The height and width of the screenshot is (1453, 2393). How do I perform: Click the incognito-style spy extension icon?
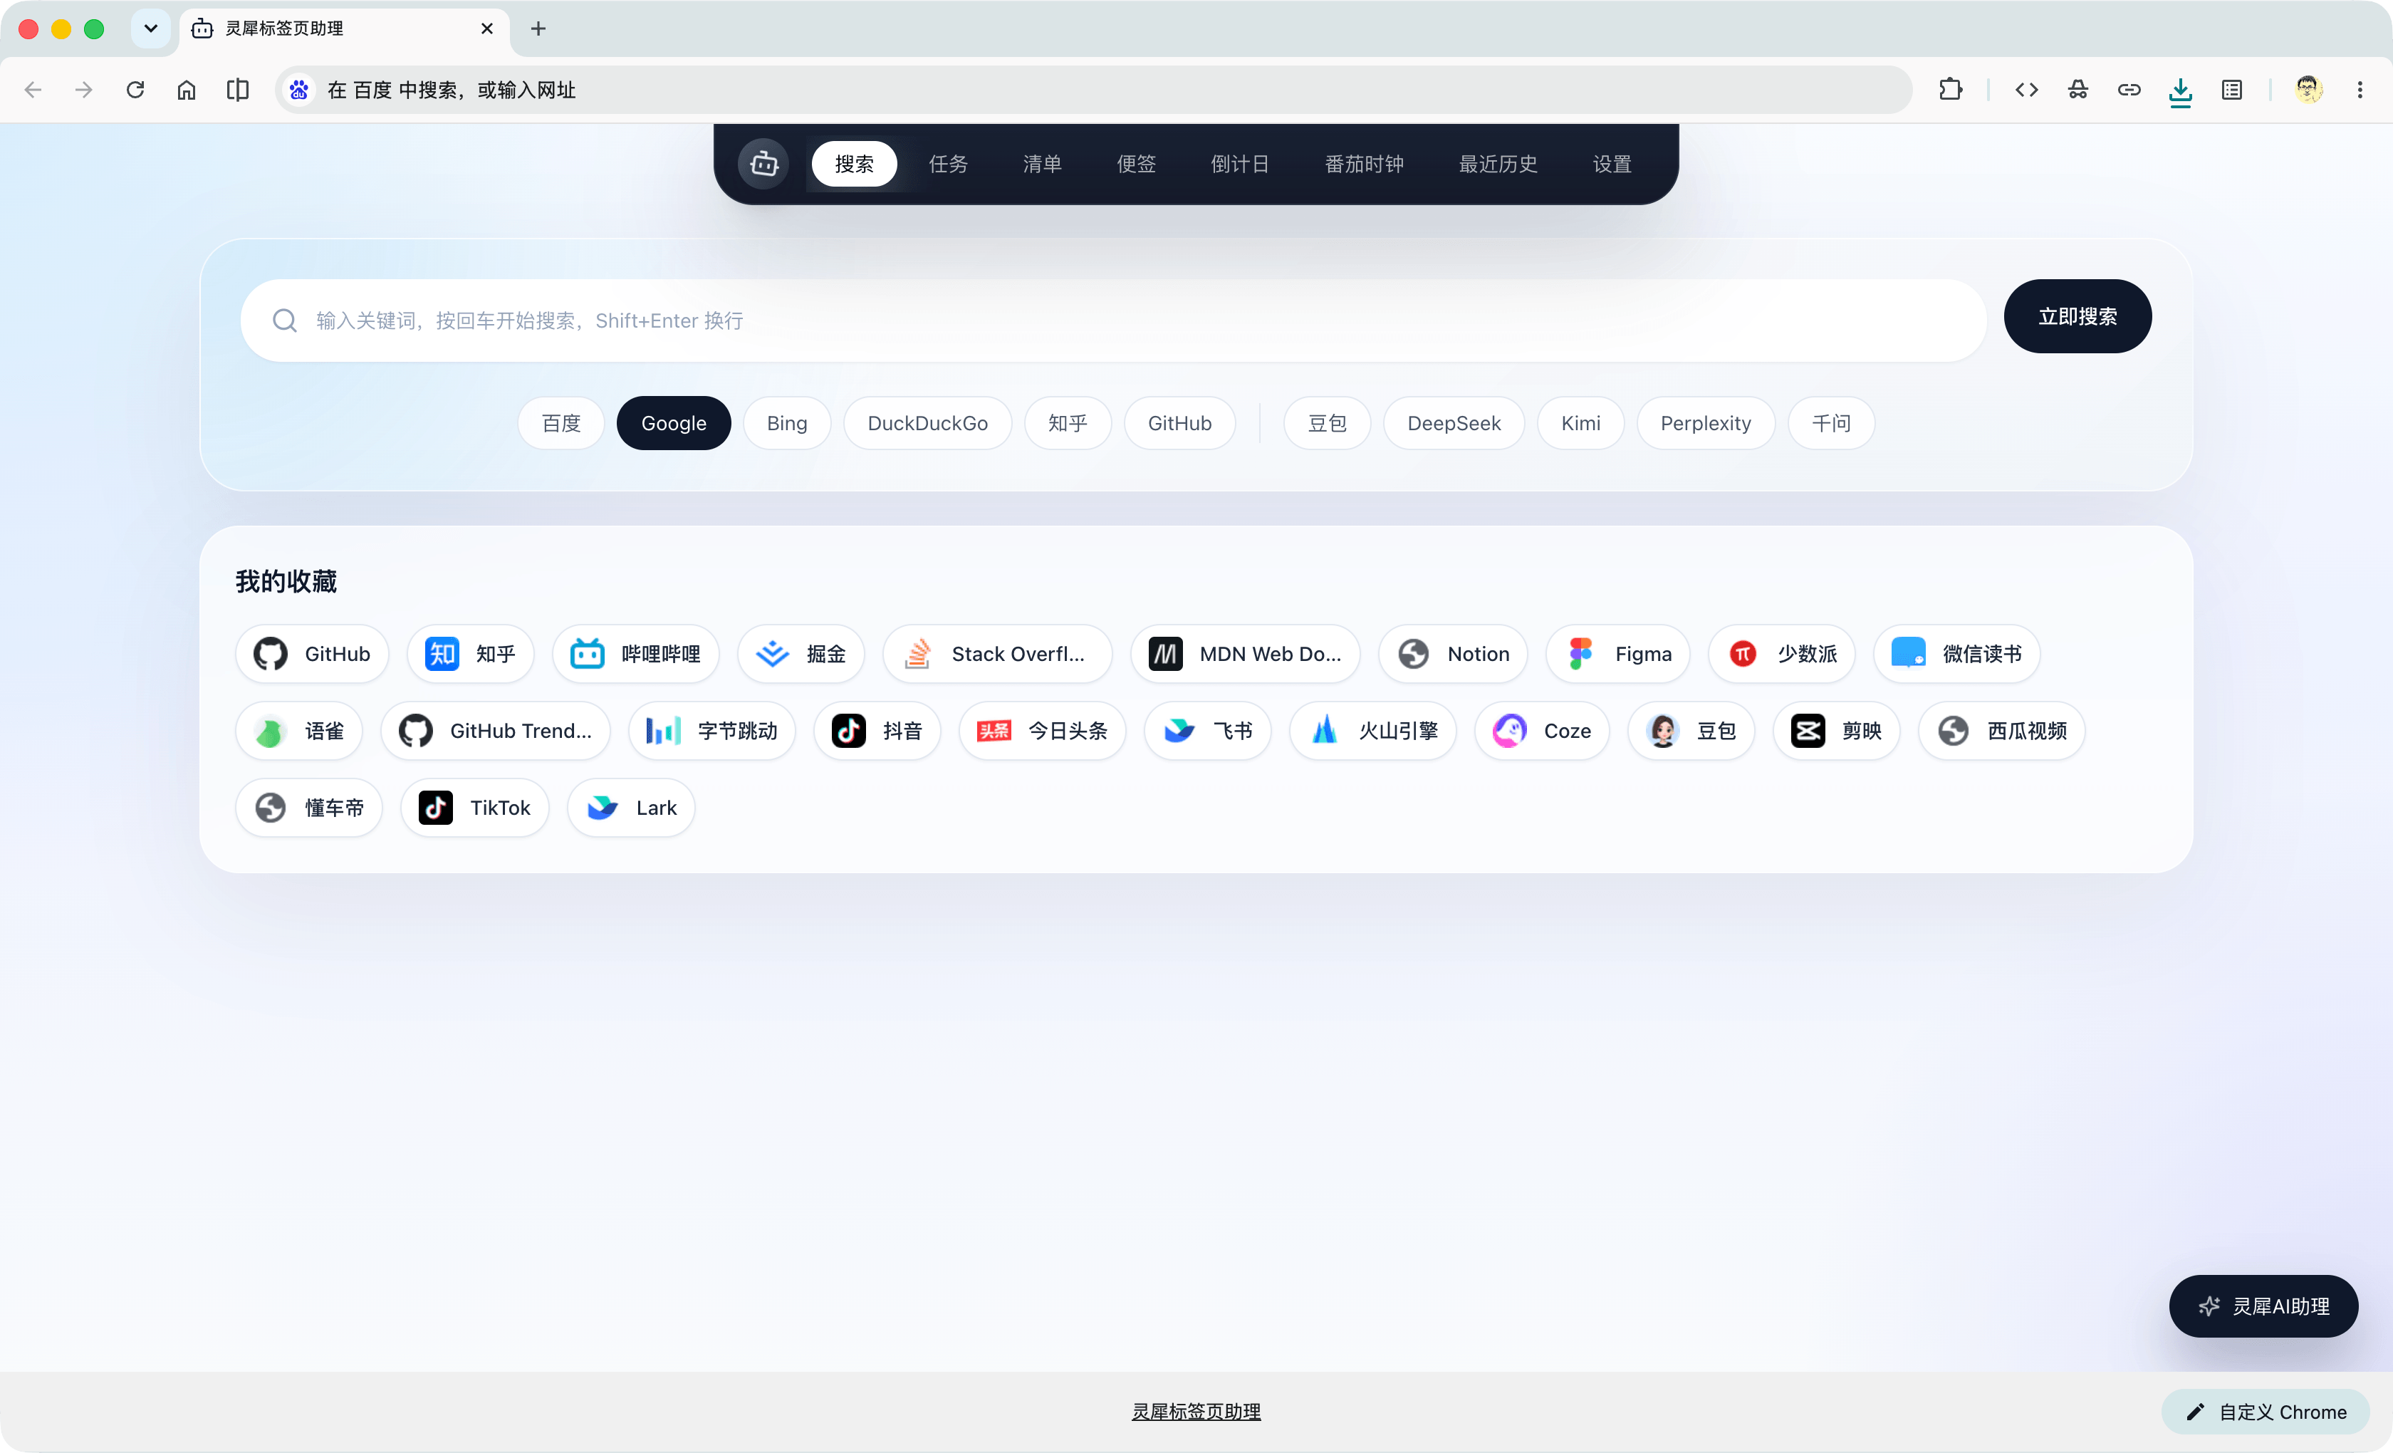point(2078,89)
